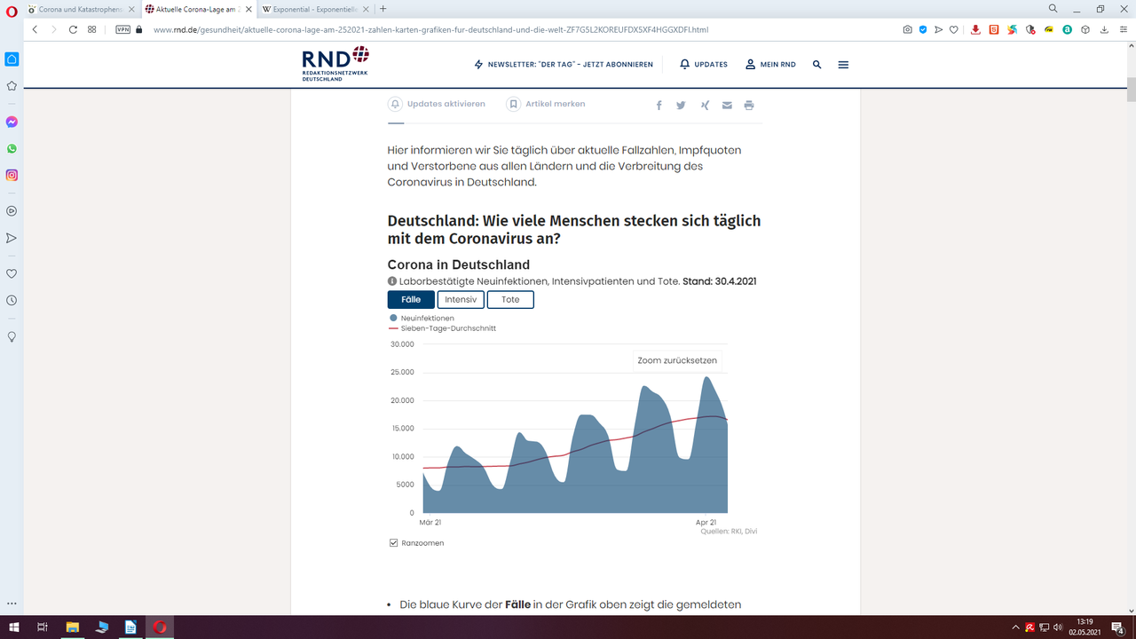Image resolution: width=1136 pixels, height=639 pixels.
Task: Open History clock icon in sidebar
Action: click(x=12, y=301)
